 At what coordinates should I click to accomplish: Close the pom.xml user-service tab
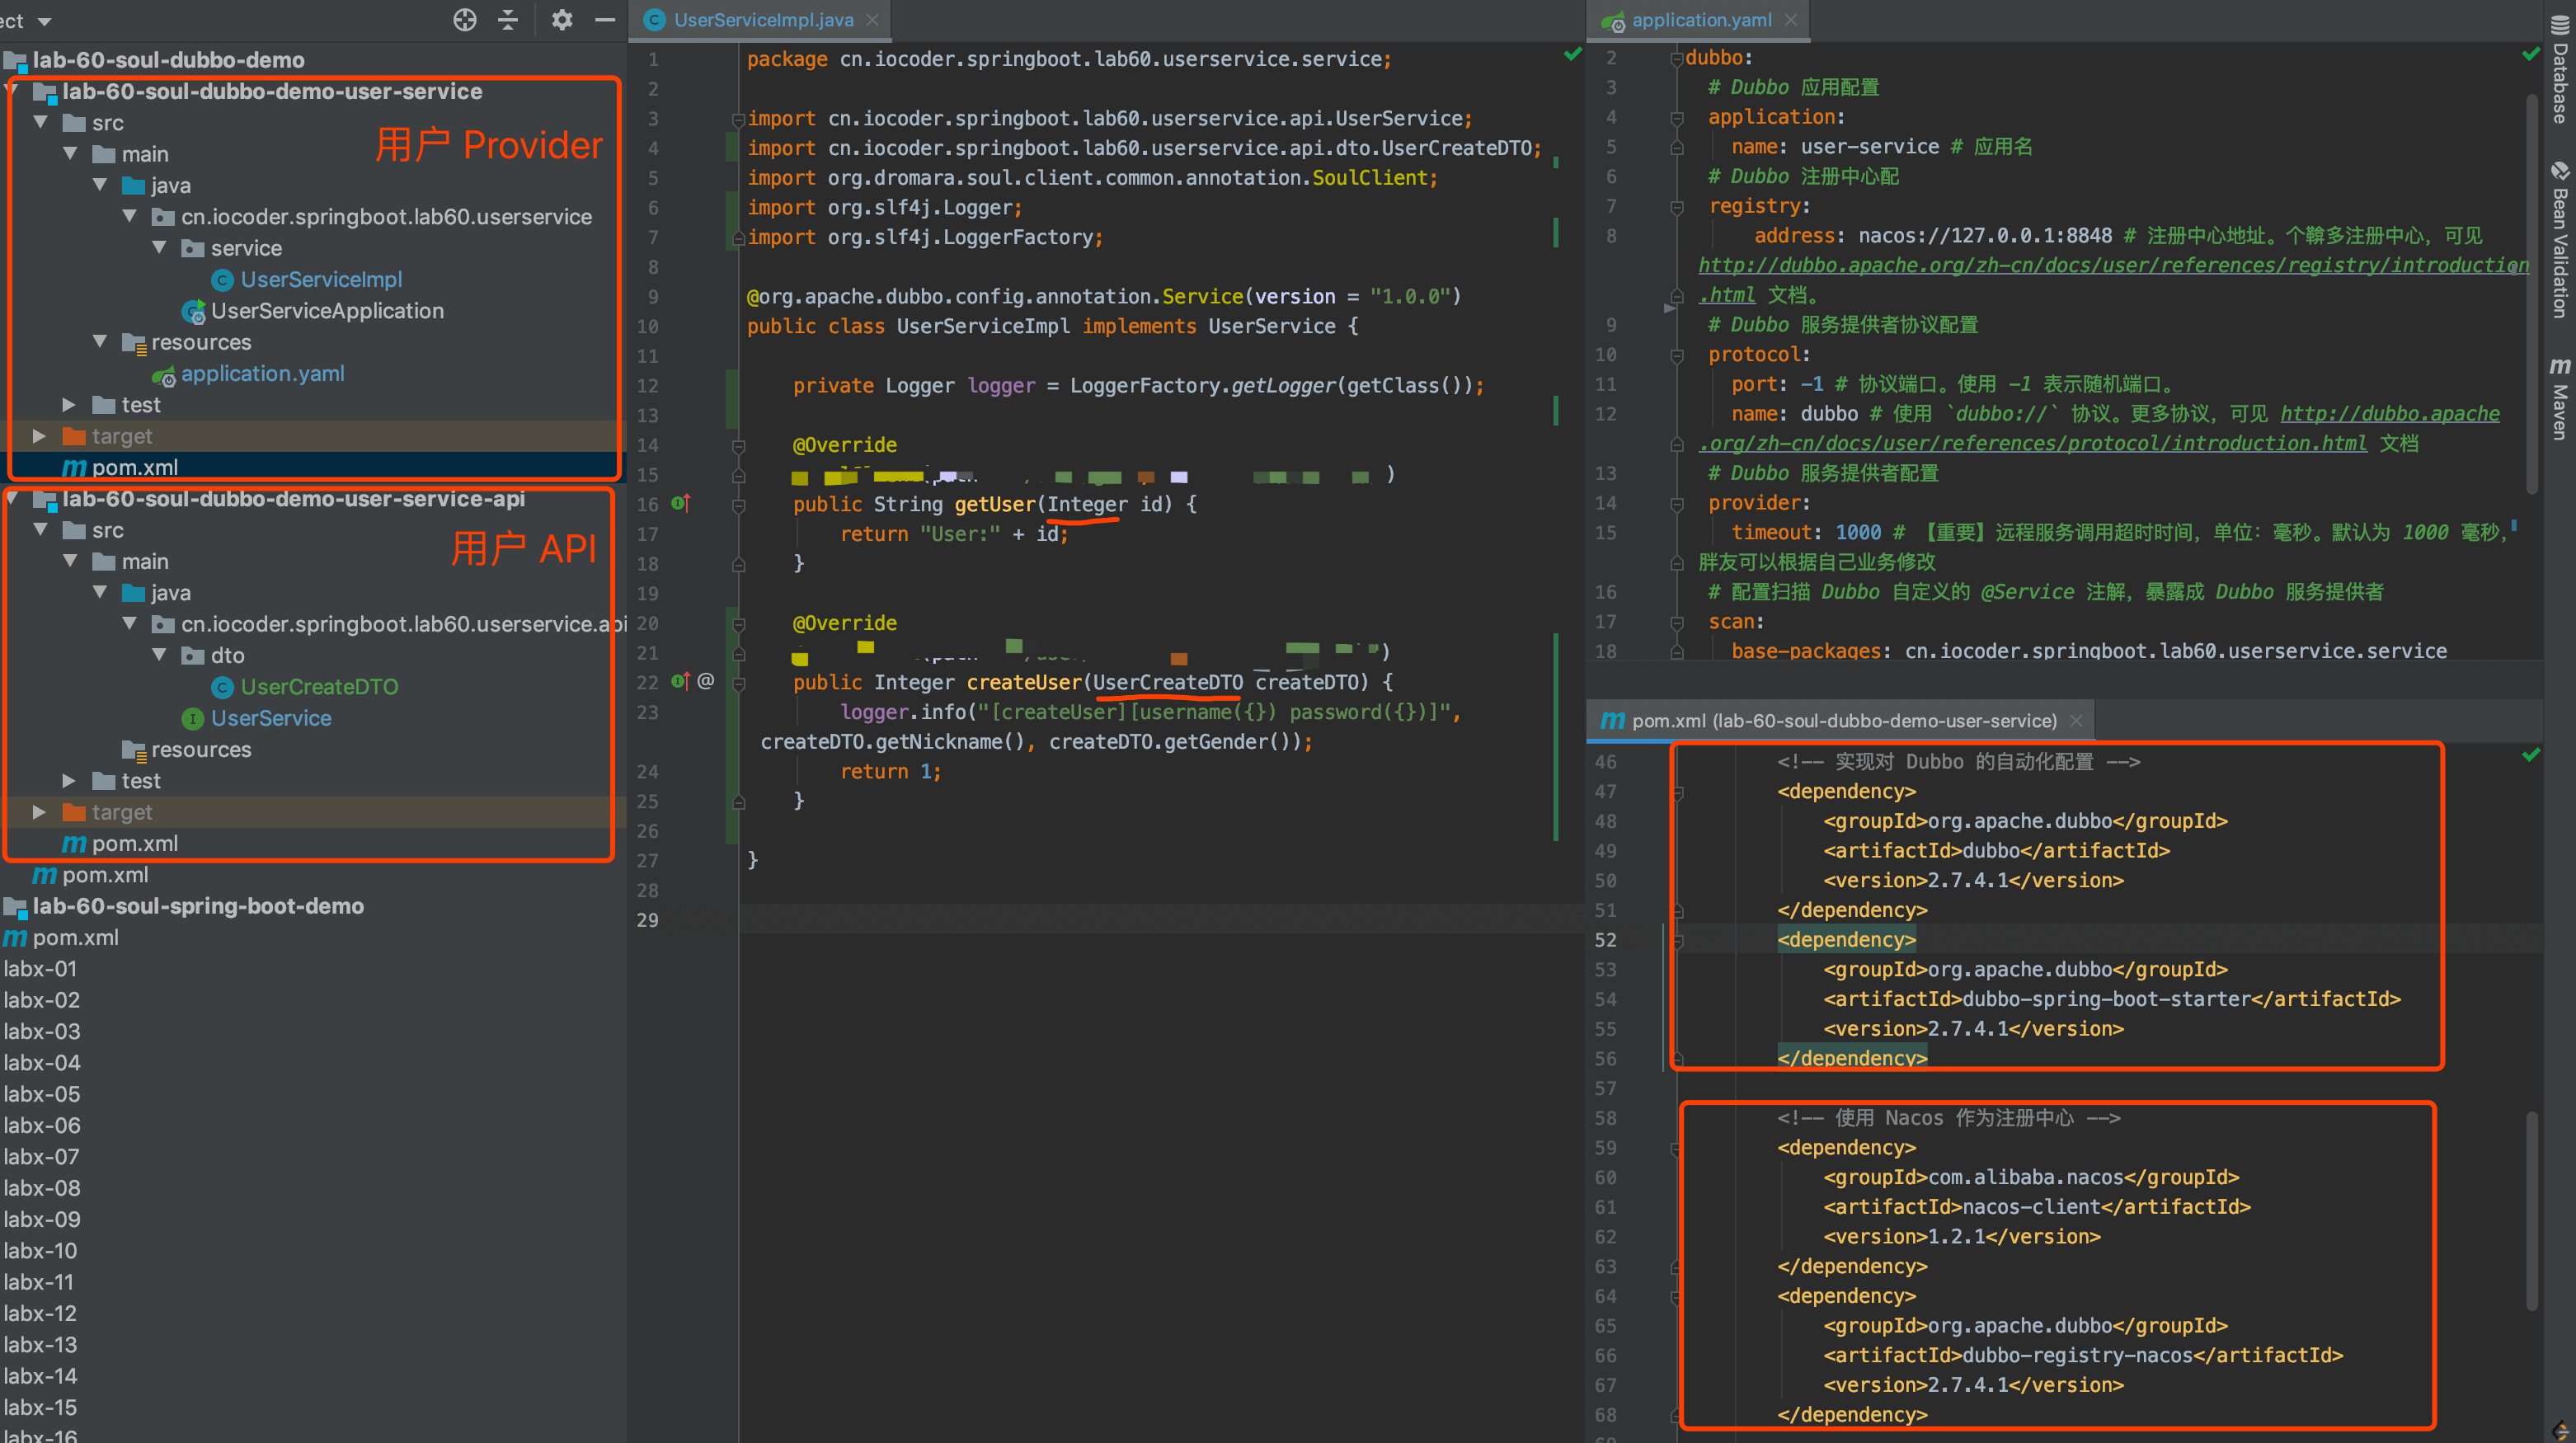click(2077, 721)
